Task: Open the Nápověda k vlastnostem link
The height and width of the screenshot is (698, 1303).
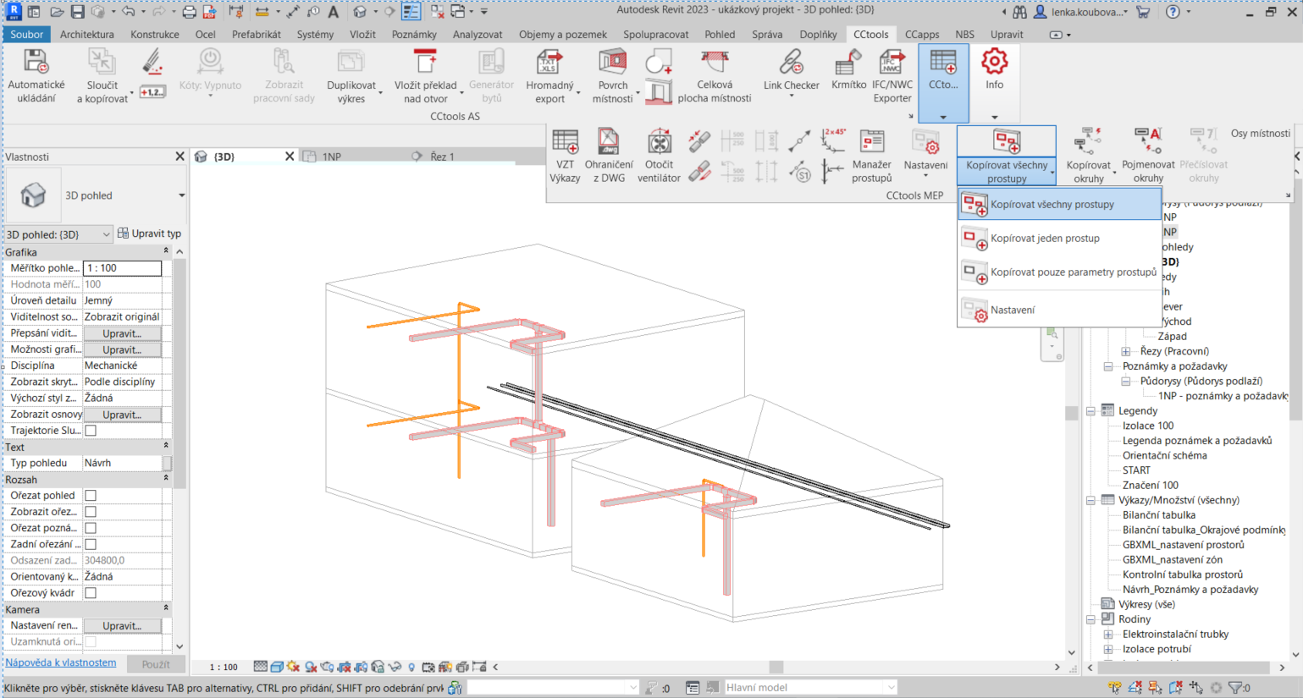Action: coord(61,662)
